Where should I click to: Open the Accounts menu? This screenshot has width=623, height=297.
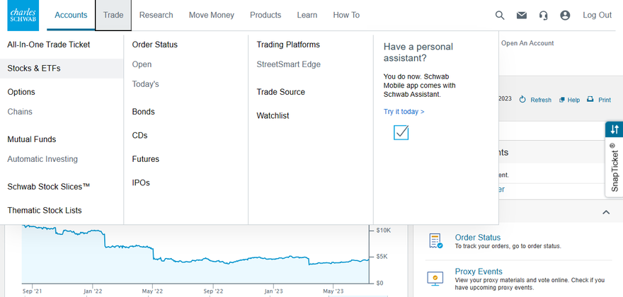[71, 15]
